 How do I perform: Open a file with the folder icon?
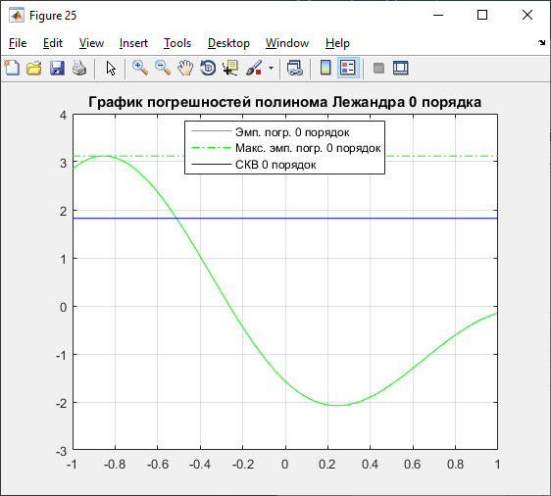pos(34,68)
